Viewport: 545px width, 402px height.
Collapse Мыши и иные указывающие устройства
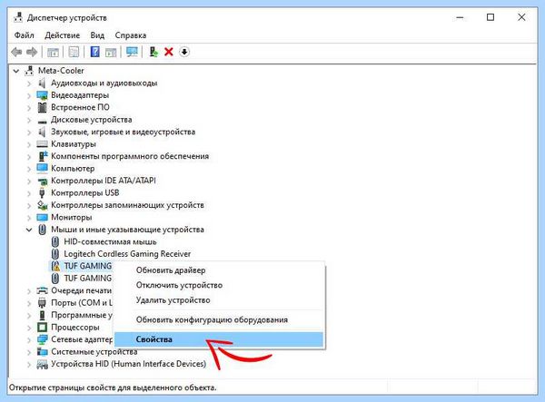point(29,230)
